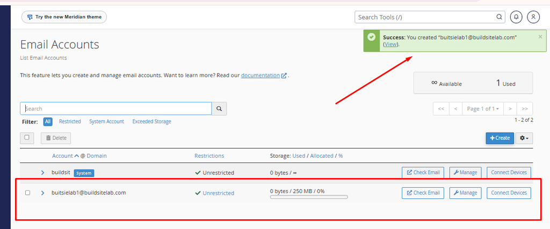Click the System badge on buildsit
550x229 pixels.
tap(84, 173)
